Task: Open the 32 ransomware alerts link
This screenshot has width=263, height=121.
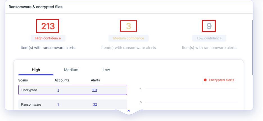Action: click(95, 105)
